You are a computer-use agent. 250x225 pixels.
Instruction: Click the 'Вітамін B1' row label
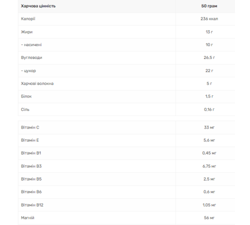pos(31,153)
